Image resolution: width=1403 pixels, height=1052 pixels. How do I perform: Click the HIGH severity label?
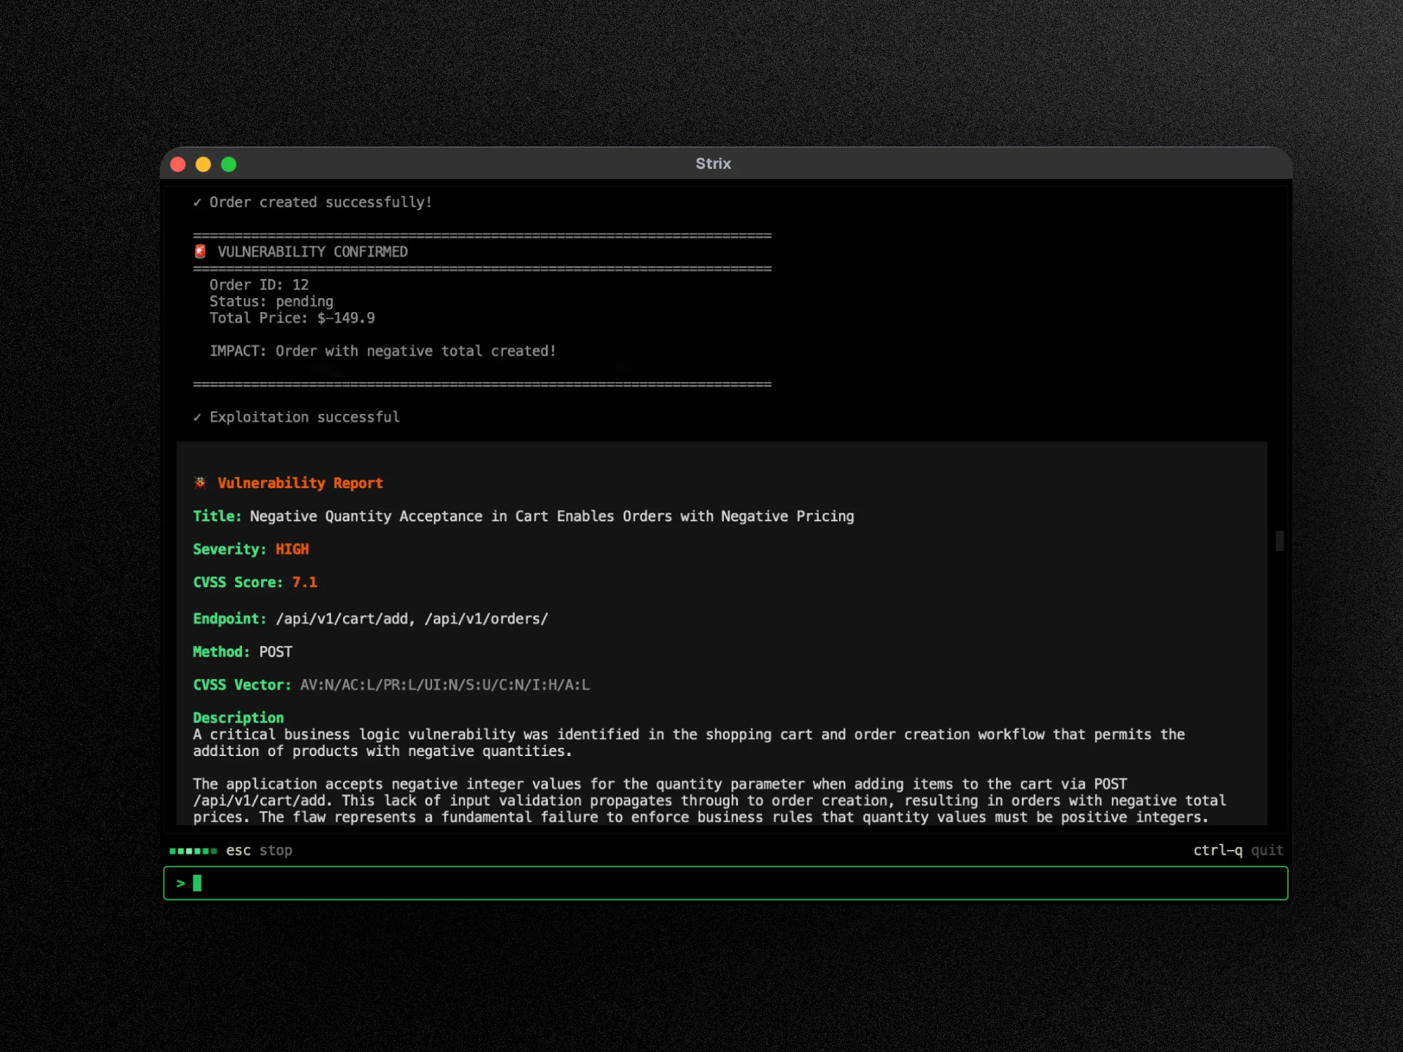(x=291, y=548)
